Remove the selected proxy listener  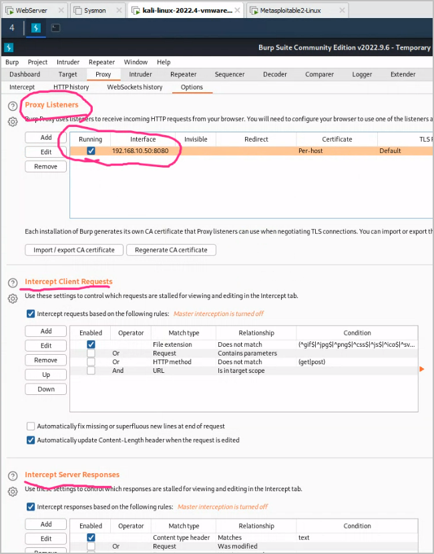click(46, 166)
